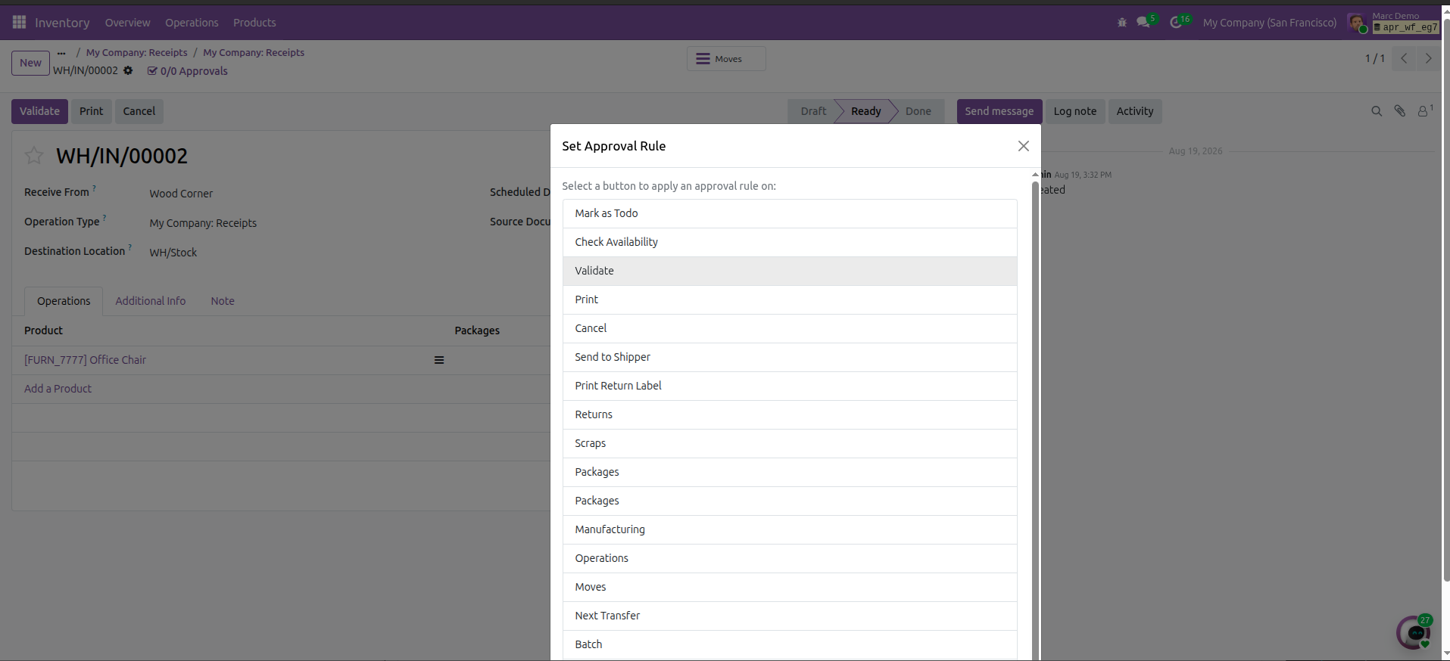Click the Moves smart button
Screen dimensions: 1450x661
[x=726, y=59]
